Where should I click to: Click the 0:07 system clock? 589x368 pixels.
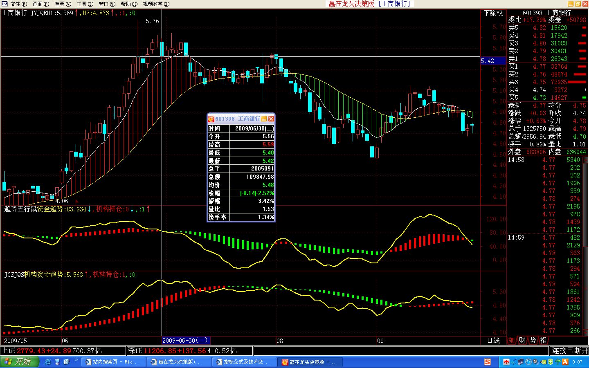click(577, 362)
